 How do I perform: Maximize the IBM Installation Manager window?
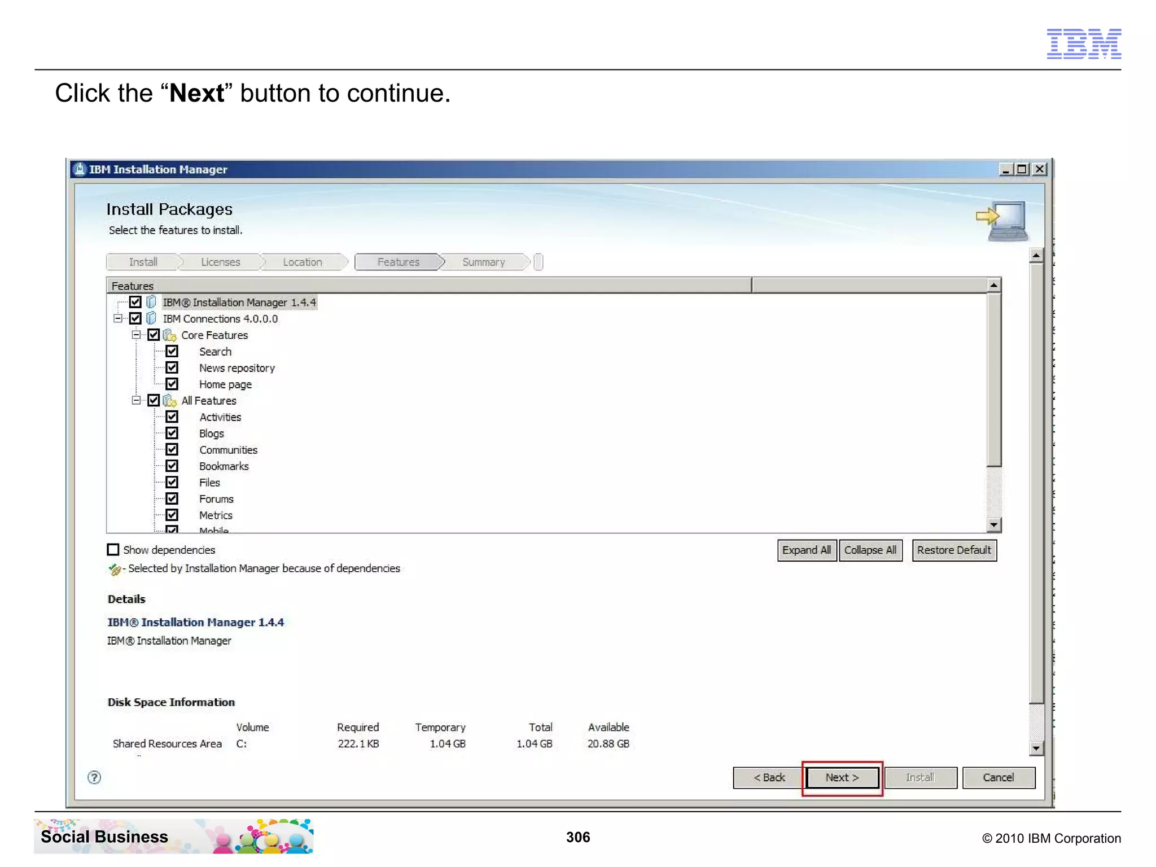[1022, 169]
